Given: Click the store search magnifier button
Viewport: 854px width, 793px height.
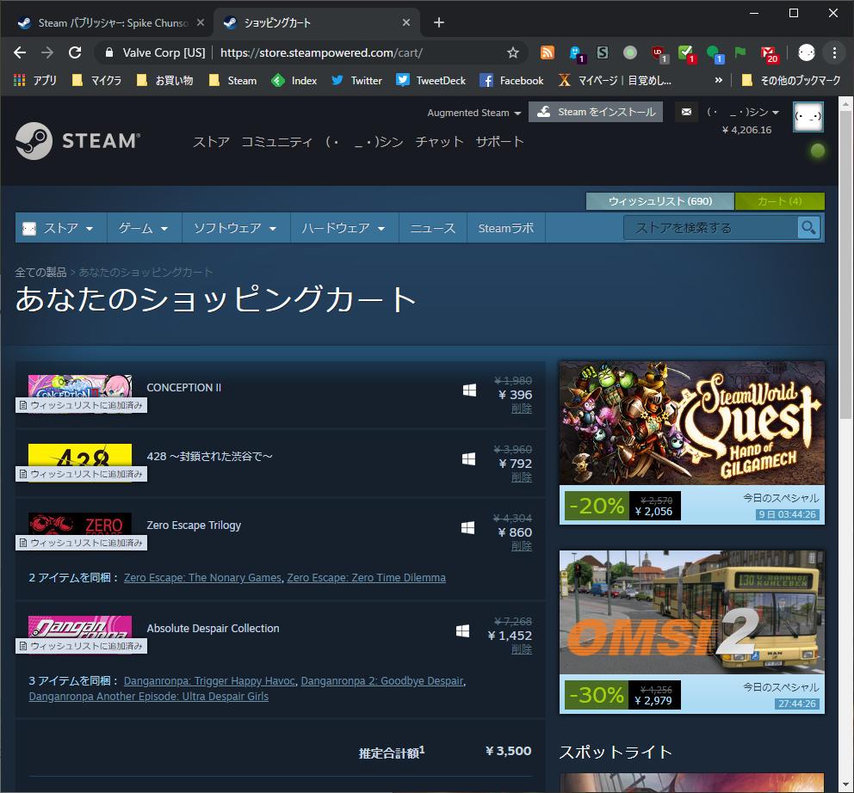Looking at the screenshot, I should [808, 228].
